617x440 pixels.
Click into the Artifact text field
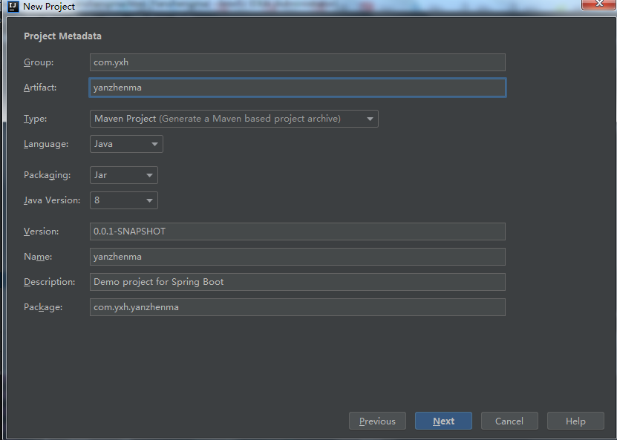tap(298, 88)
